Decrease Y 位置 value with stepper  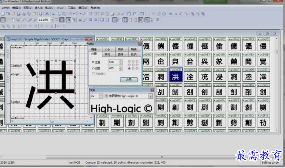click(120, 69)
